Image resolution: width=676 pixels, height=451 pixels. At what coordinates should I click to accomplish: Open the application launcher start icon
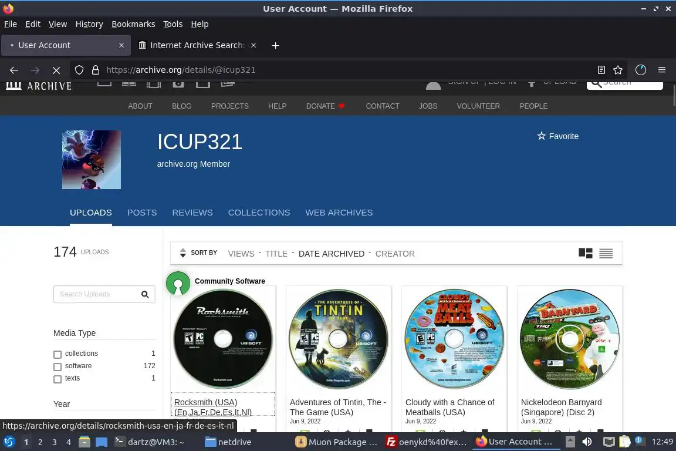9,442
